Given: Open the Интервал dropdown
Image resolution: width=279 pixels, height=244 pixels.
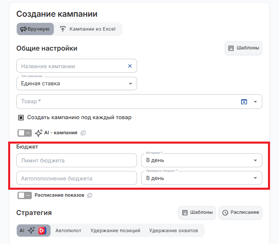Looking at the screenshot, I should [201, 160].
